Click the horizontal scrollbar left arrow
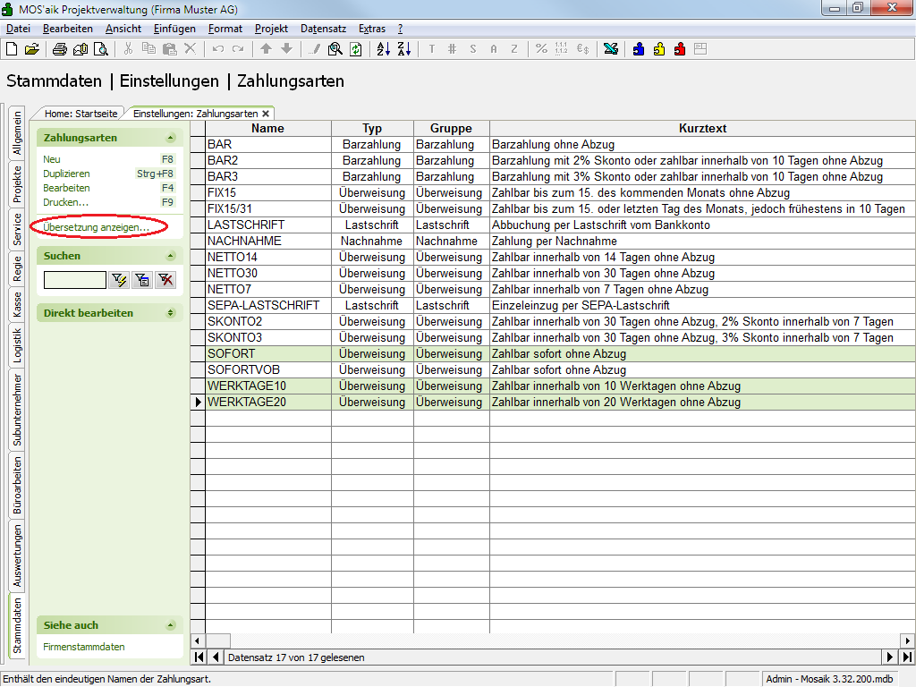This screenshot has height=687, width=916. pyautogui.click(x=198, y=640)
